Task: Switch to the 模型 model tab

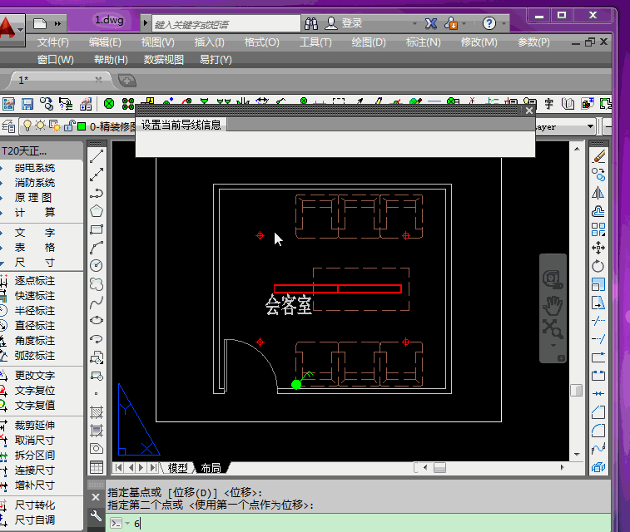Action: pyautogui.click(x=177, y=468)
